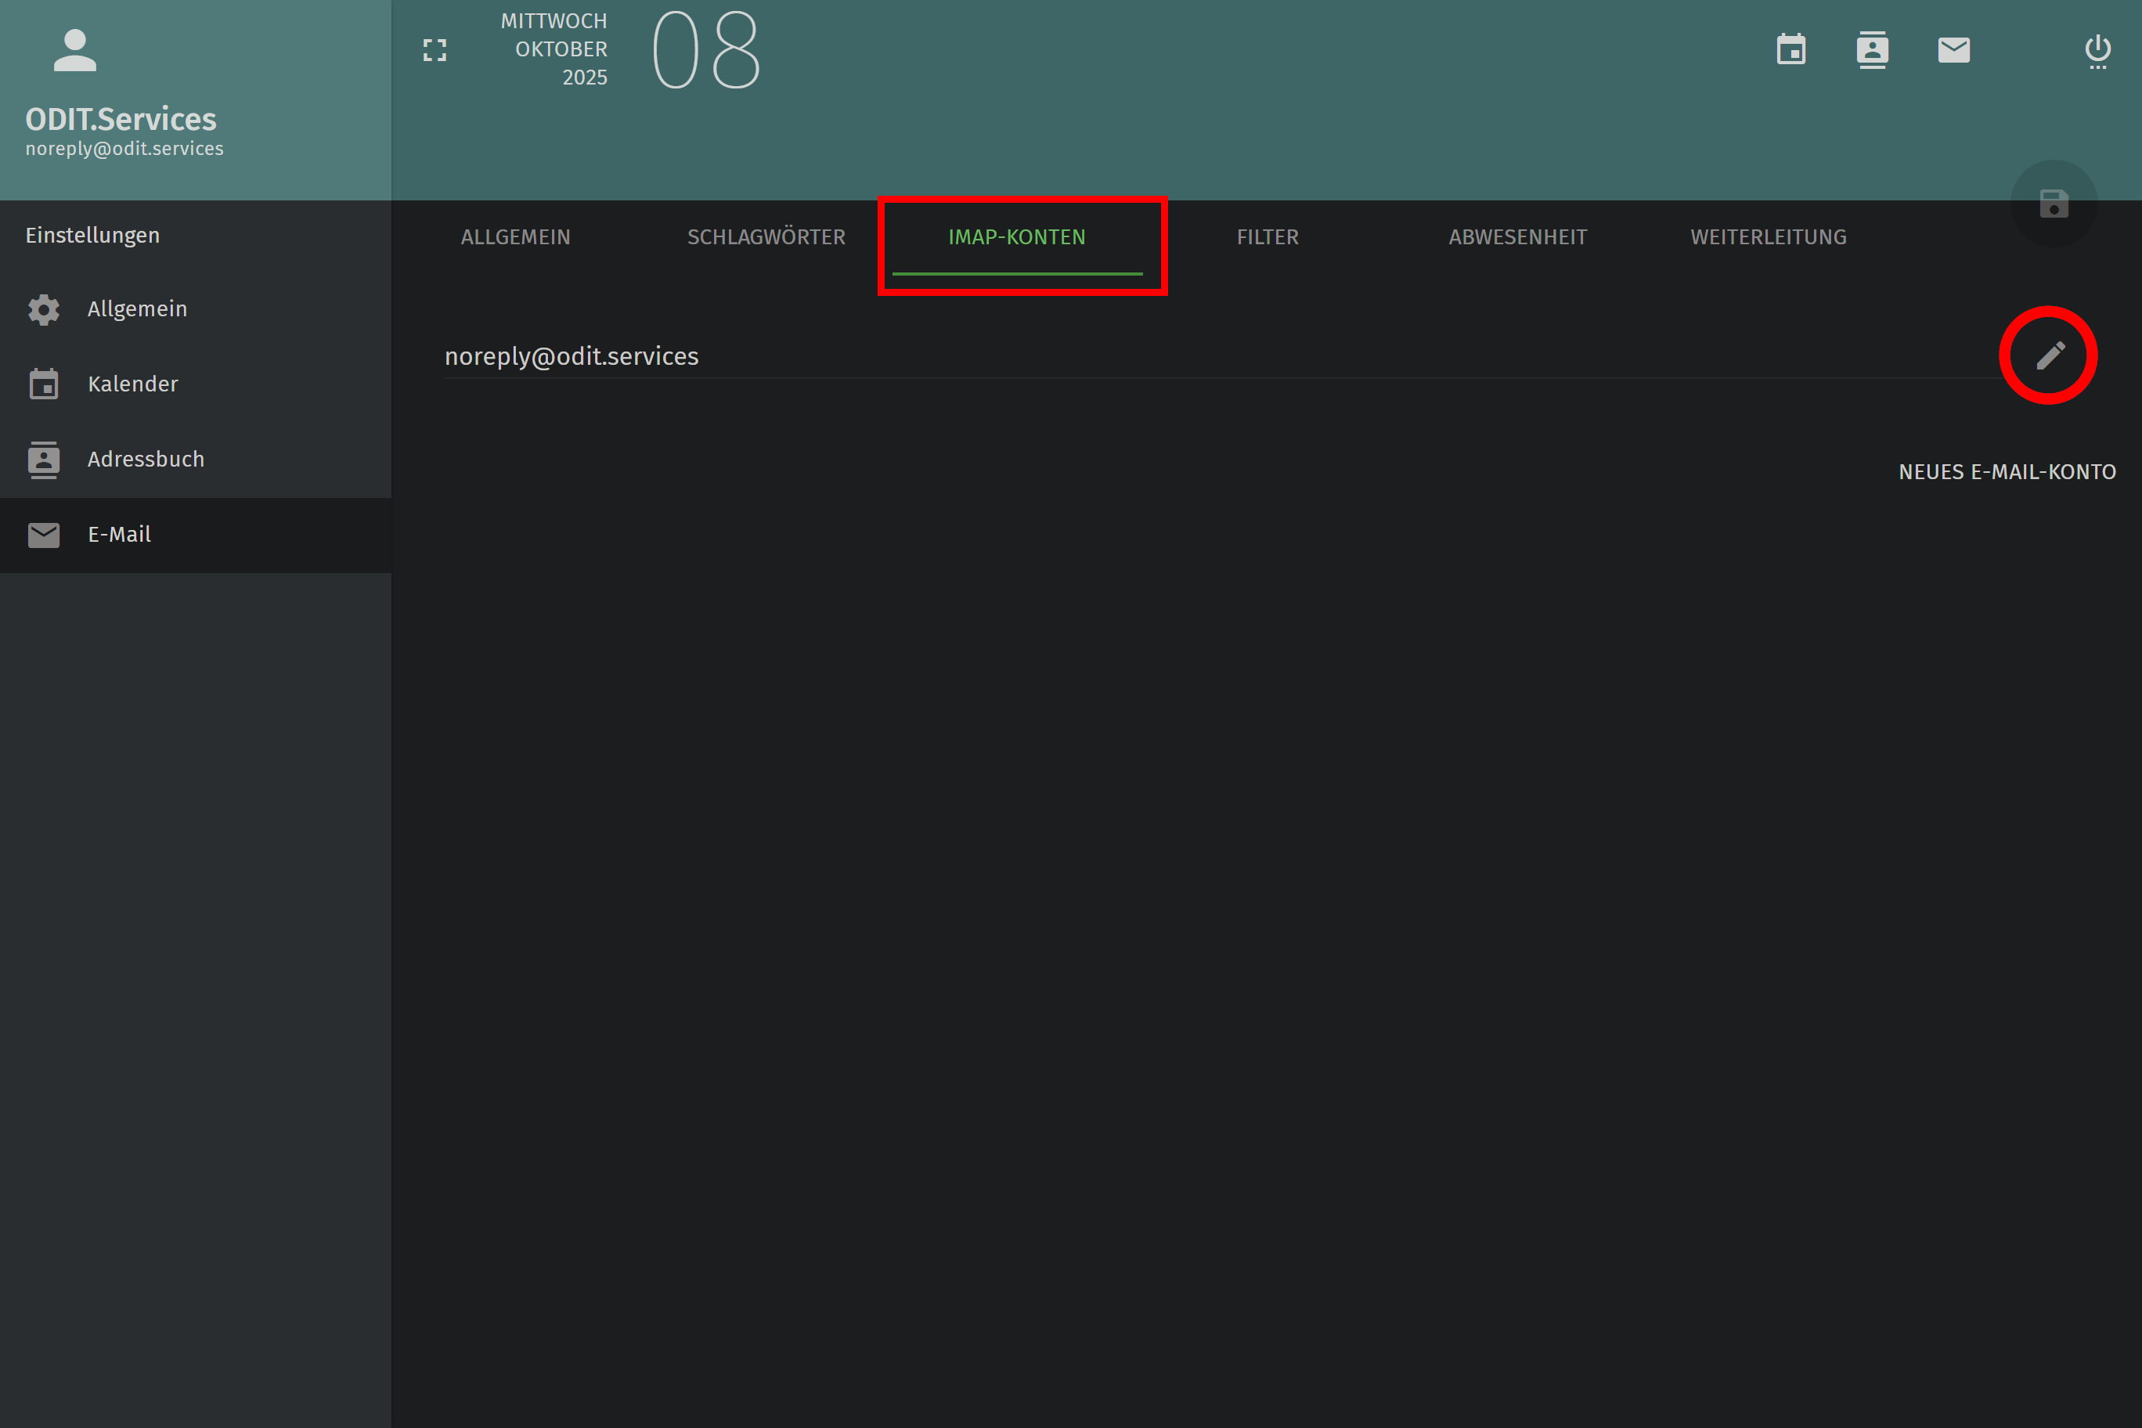Click the power logout icon
2142x1428 pixels.
point(2097,50)
